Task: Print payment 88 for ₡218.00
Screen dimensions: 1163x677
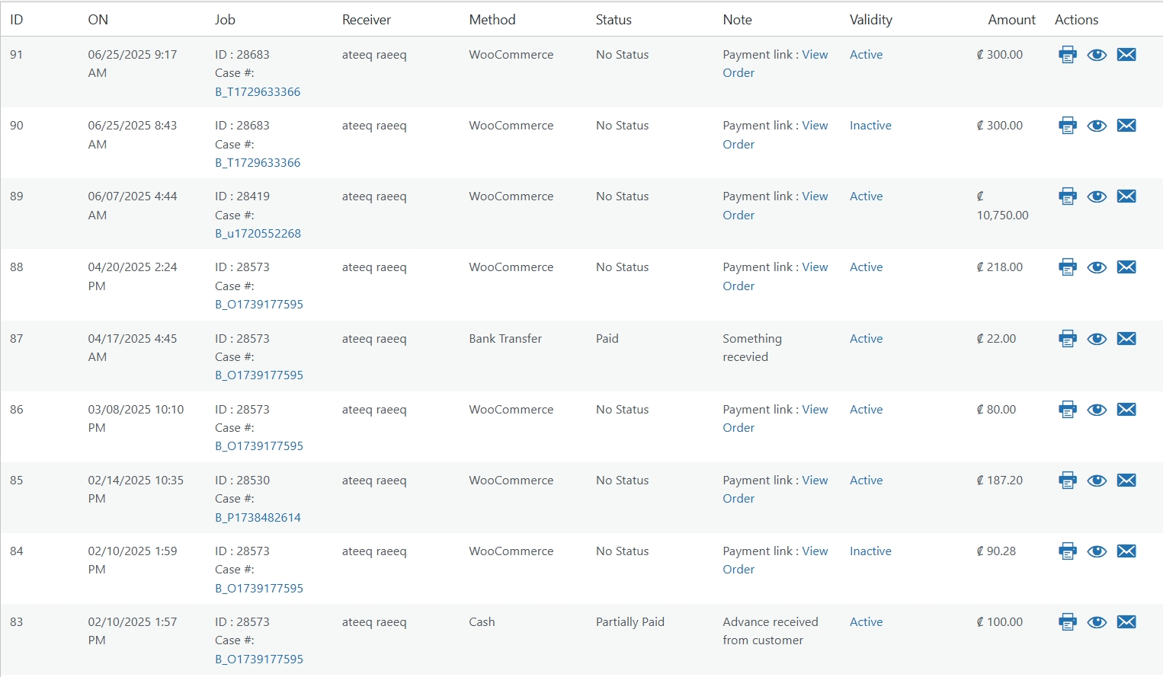Action: coord(1067,267)
